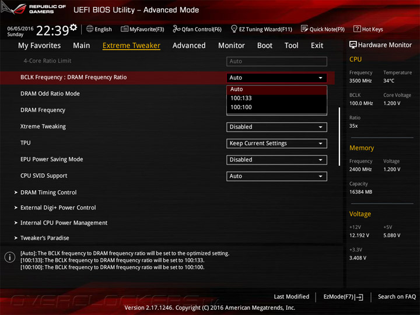
Task: Click the Qfan Control fan icon
Action: tap(176, 29)
